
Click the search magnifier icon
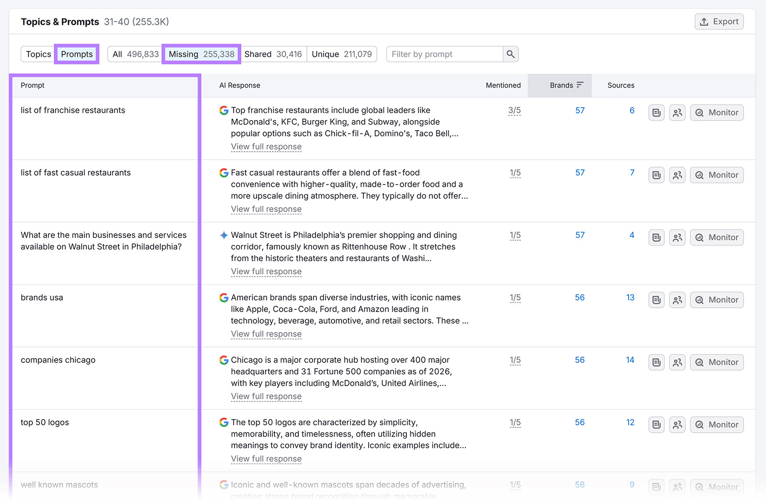point(511,54)
